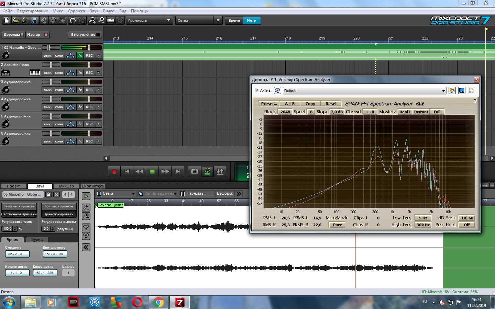
Task: Open automation for the 05 Marcello track
Action: pyautogui.click(x=70, y=55)
